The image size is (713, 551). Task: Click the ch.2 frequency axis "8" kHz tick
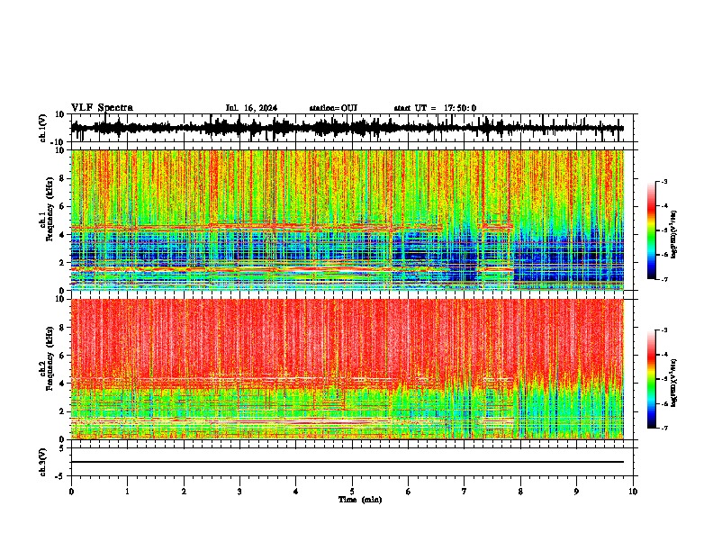[62, 328]
